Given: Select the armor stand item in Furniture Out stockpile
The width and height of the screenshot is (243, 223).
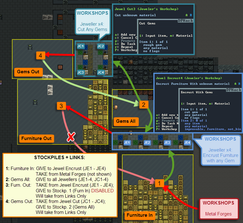Looking at the screenshot, I should point(35,102).
